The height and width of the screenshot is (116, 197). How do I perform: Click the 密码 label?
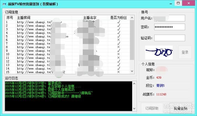[145, 27]
